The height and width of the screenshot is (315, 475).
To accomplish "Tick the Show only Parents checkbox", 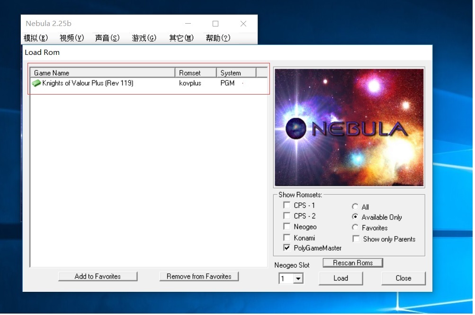I will point(356,239).
